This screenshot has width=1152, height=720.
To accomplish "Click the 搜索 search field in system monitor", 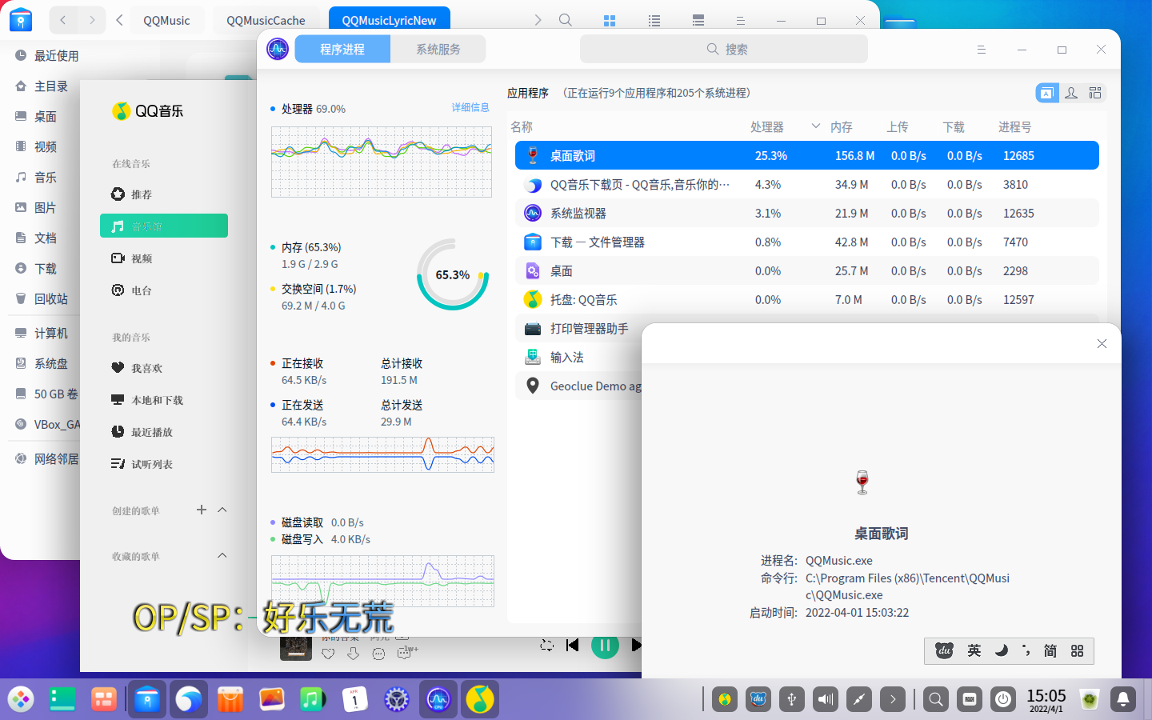I will pyautogui.click(x=724, y=49).
